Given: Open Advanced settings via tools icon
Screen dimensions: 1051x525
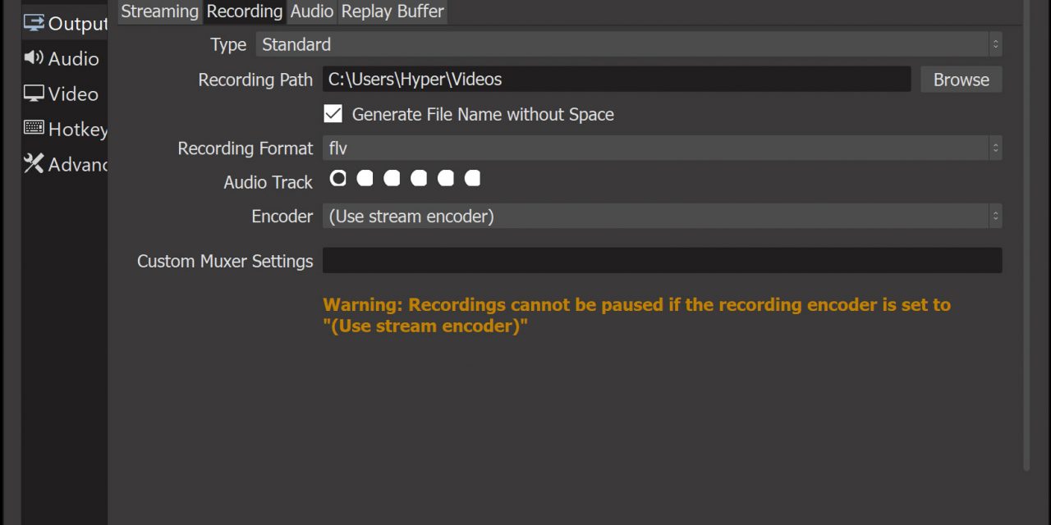Looking at the screenshot, I should pos(34,164).
